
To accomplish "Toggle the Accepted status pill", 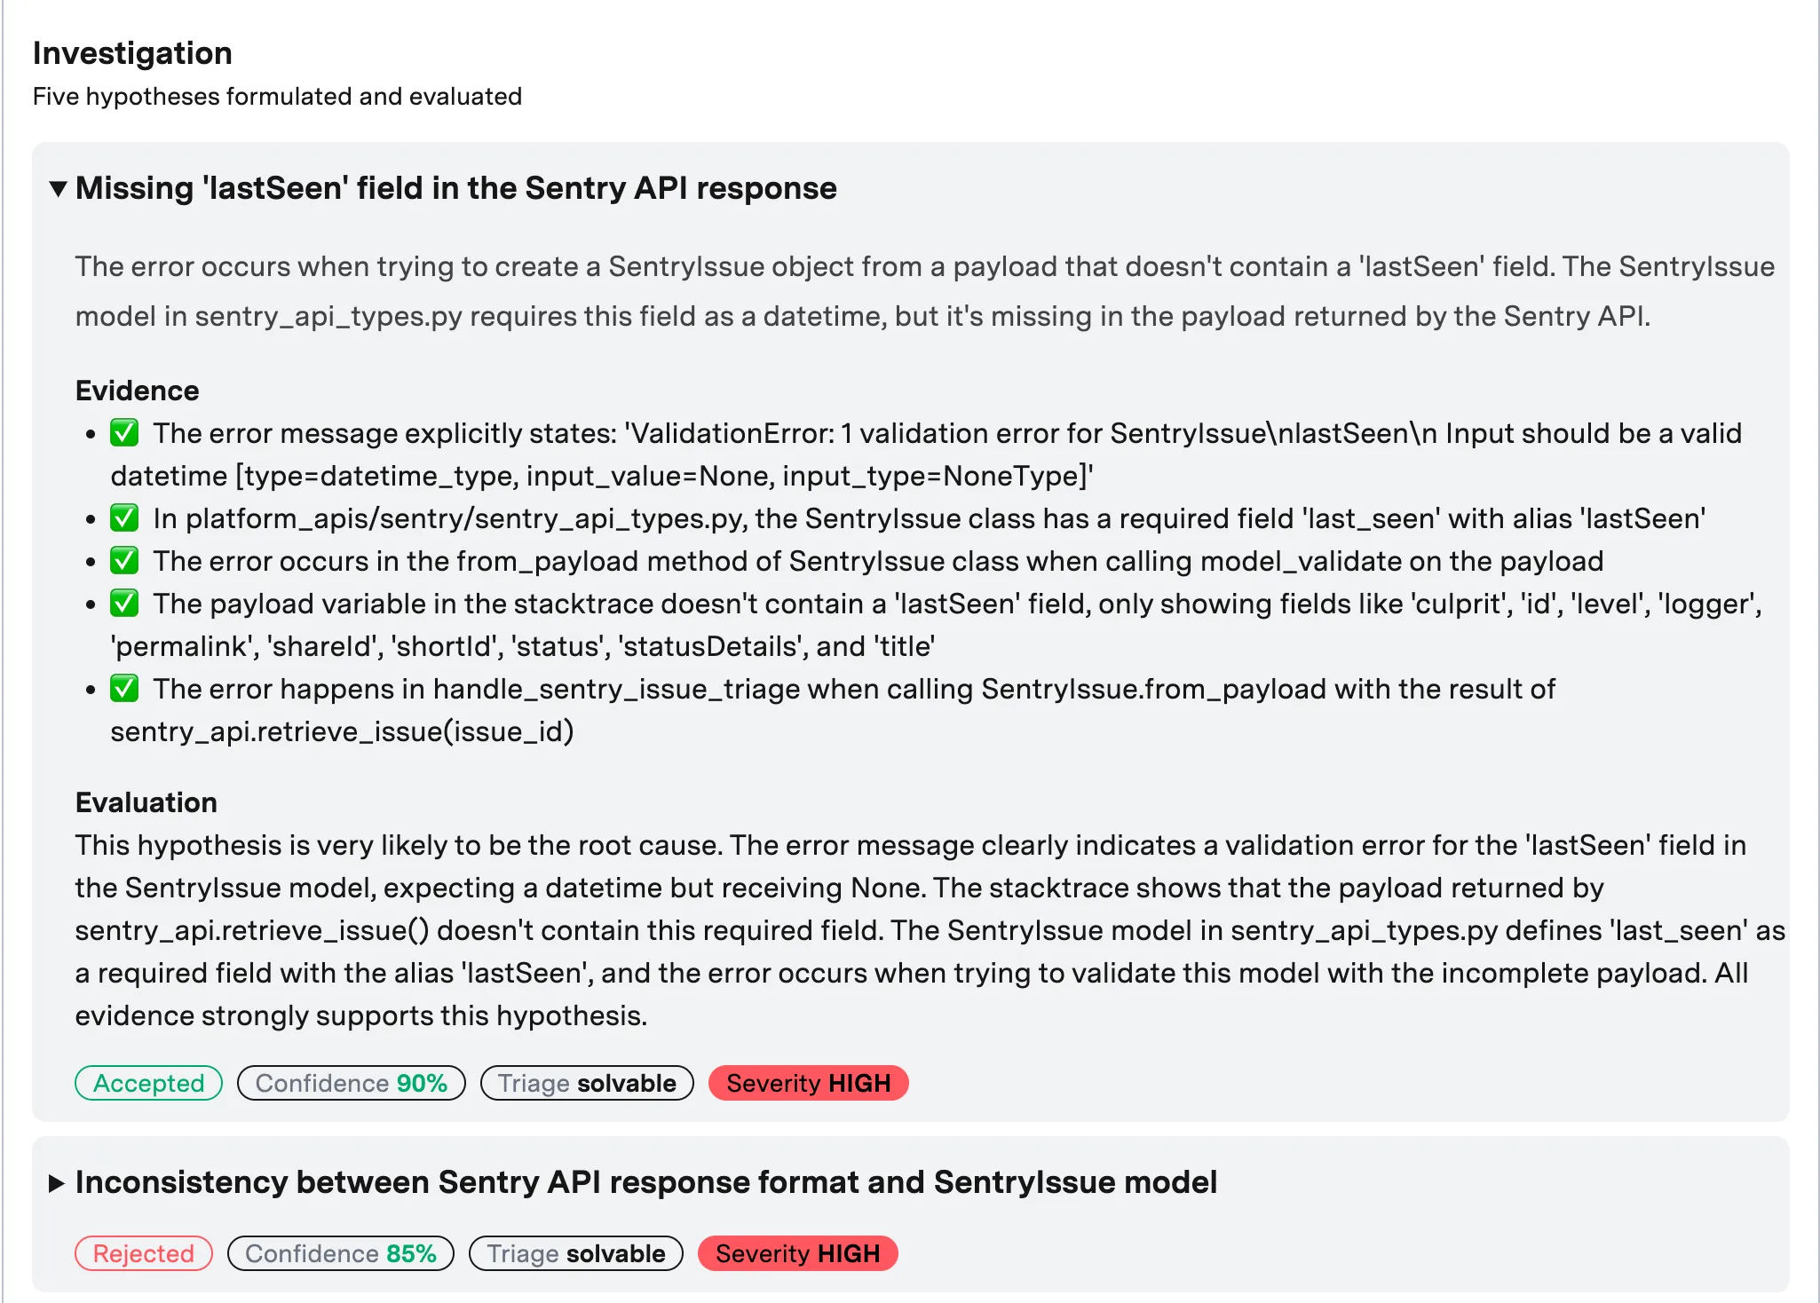I will click(147, 1083).
